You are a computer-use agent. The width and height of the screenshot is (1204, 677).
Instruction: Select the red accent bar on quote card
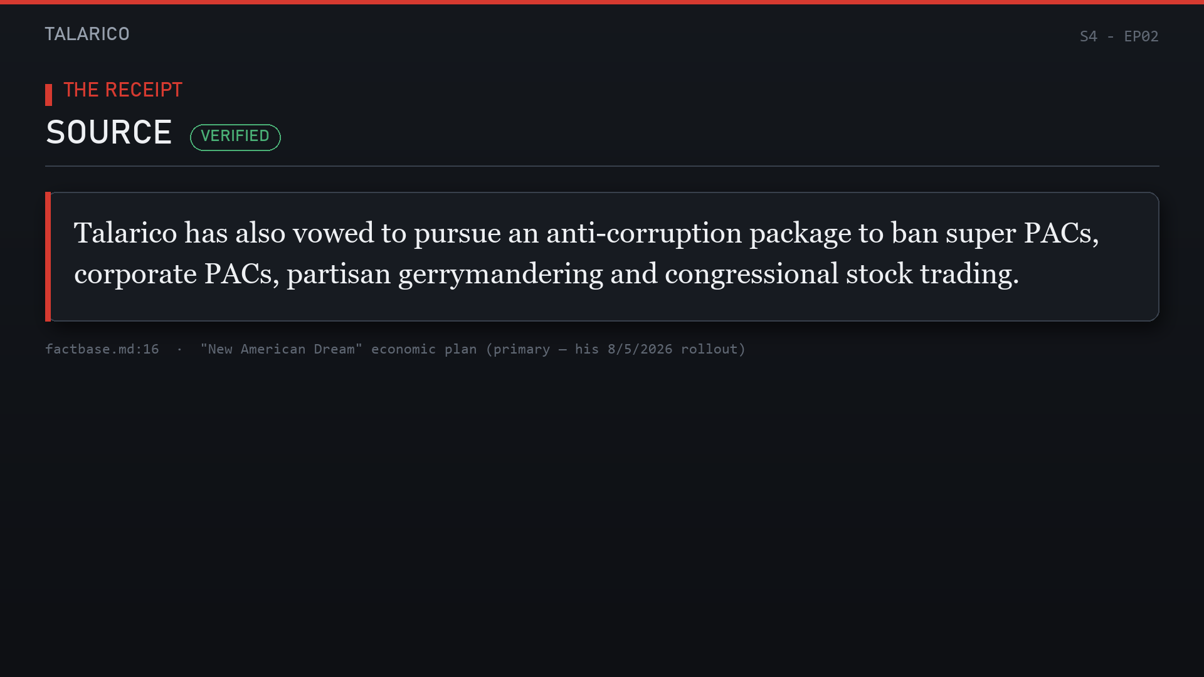click(48, 256)
